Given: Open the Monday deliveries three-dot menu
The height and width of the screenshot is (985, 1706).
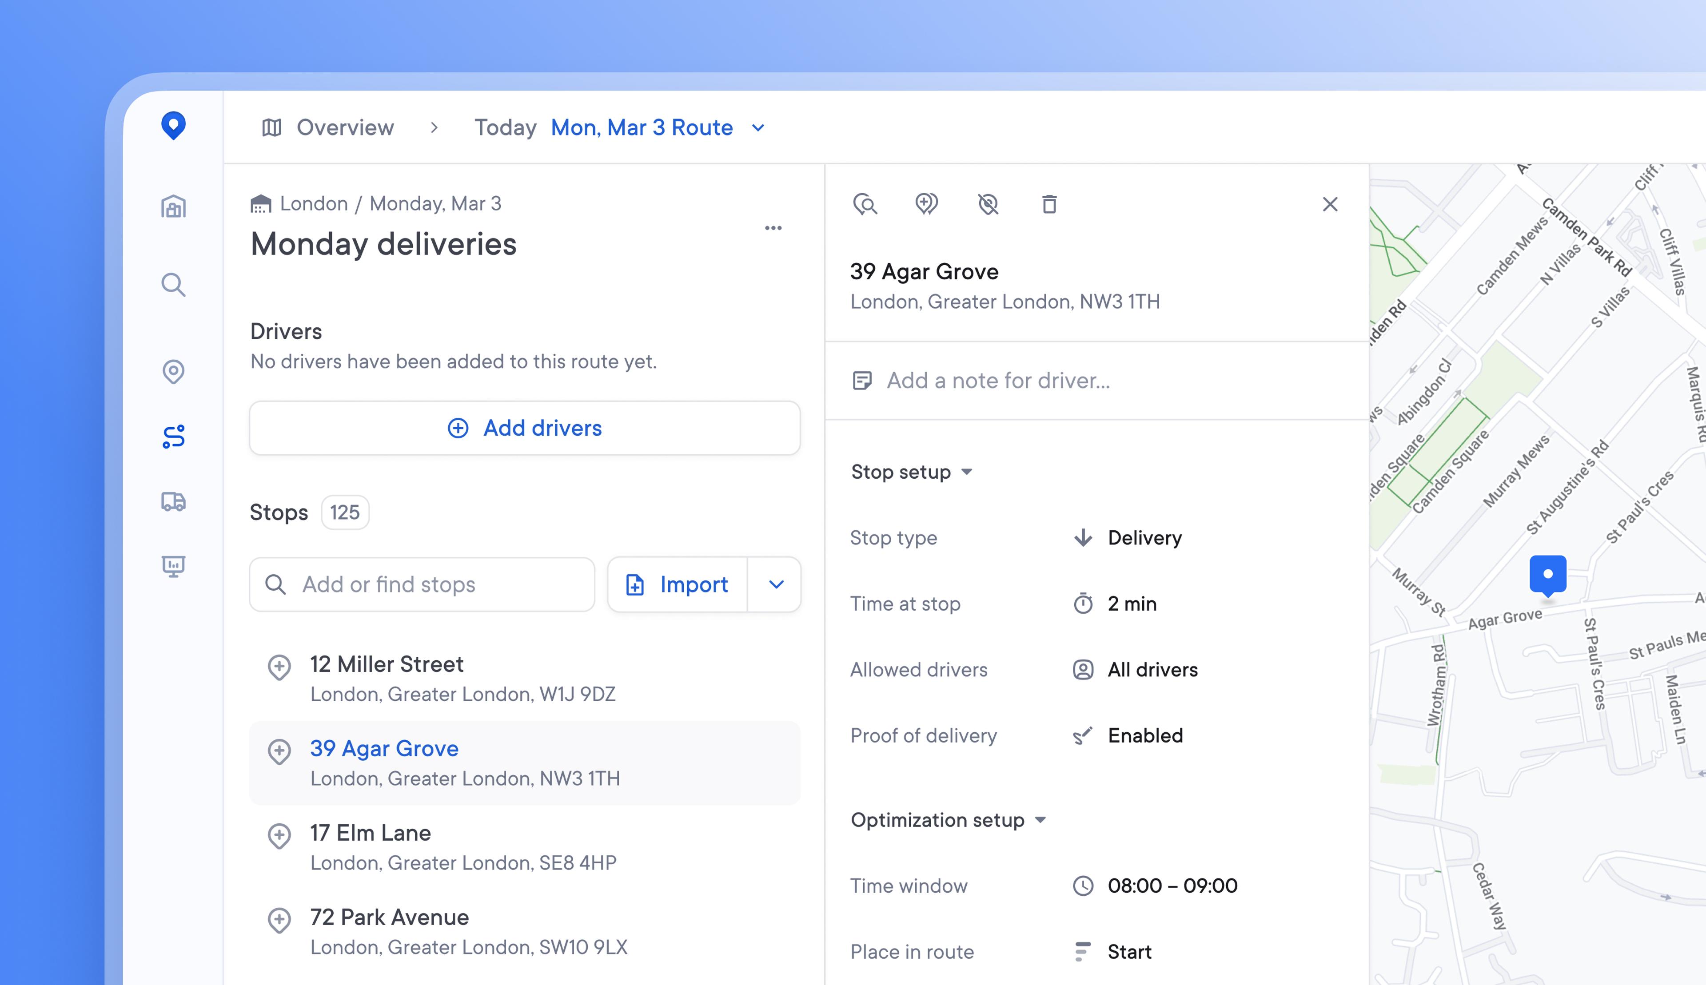Looking at the screenshot, I should pyautogui.click(x=773, y=228).
